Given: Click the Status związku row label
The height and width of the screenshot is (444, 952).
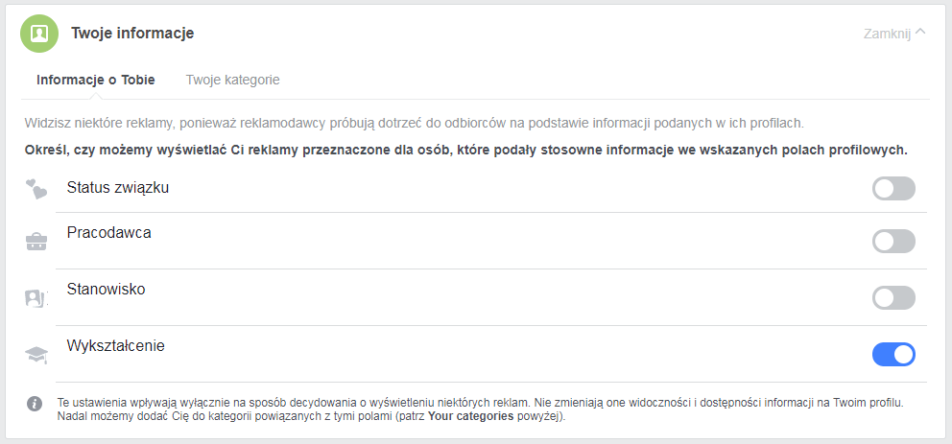Looking at the screenshot, I should click(118, 188).
